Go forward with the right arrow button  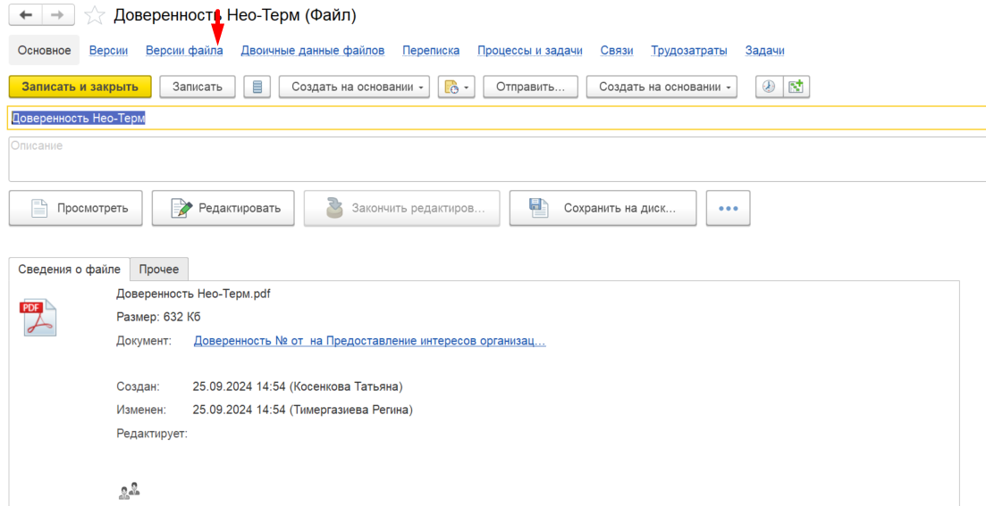tap(58, 15)
